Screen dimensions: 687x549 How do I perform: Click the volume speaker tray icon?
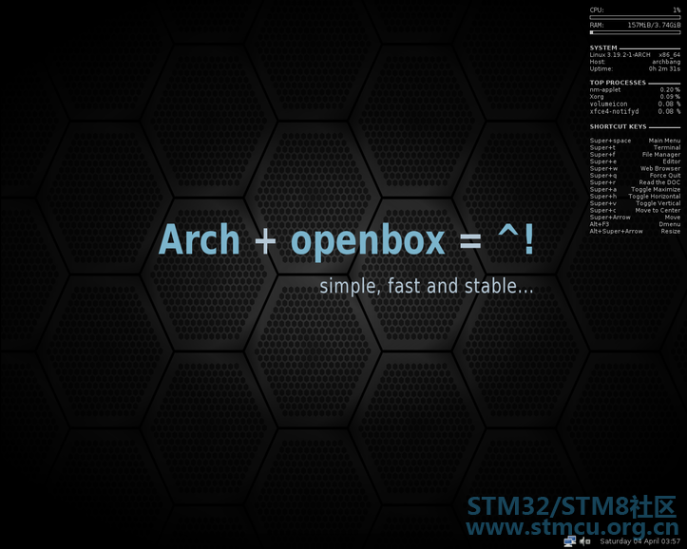coord(585,541)
